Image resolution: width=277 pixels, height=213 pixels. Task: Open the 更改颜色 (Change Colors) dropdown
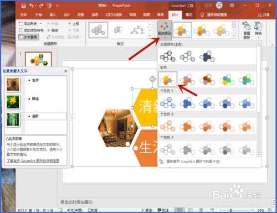point(165,30)
